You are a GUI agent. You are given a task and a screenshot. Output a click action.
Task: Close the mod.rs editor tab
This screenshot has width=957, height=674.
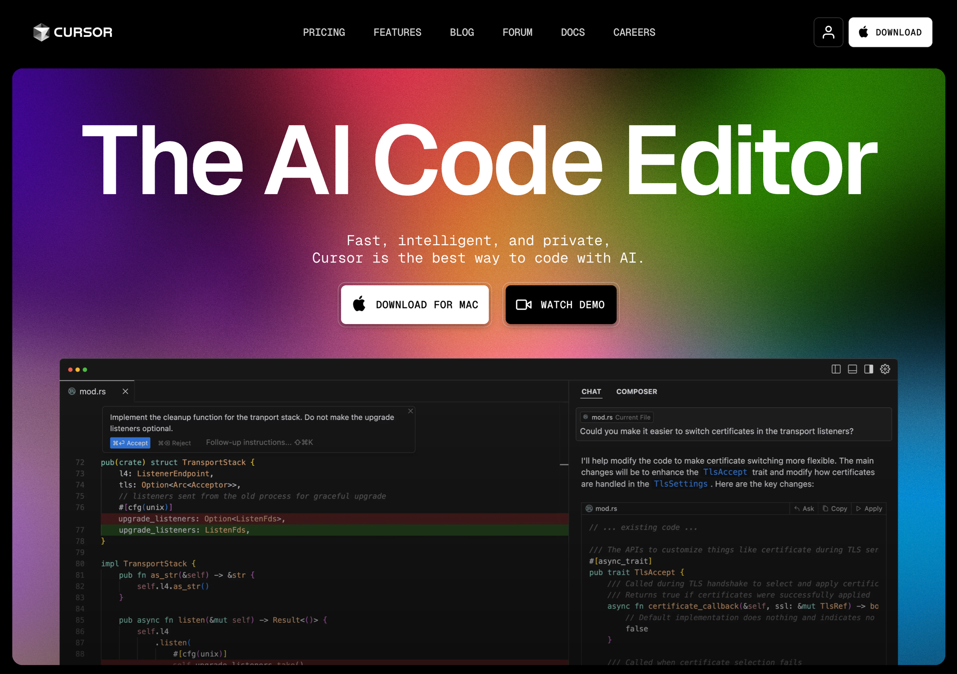tap(125, 391)
